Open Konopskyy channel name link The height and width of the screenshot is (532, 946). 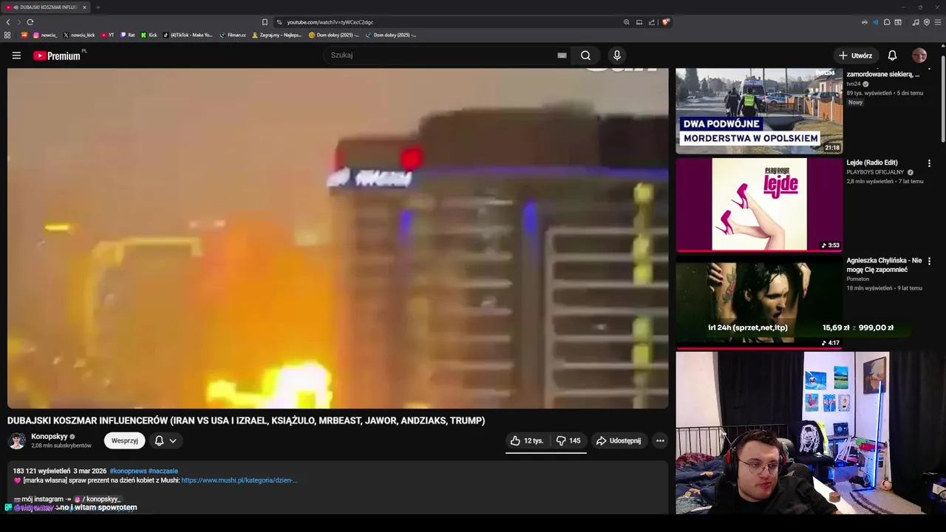pos(49,437)
